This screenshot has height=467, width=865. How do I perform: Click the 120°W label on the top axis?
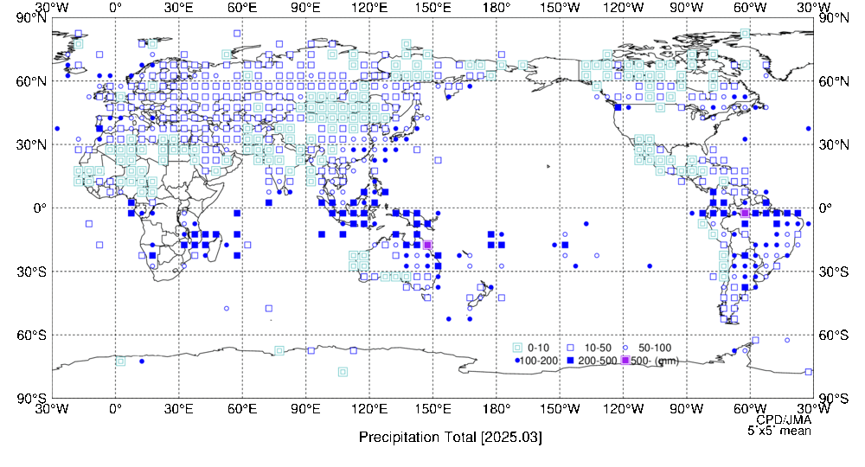(x=623, y=7)
